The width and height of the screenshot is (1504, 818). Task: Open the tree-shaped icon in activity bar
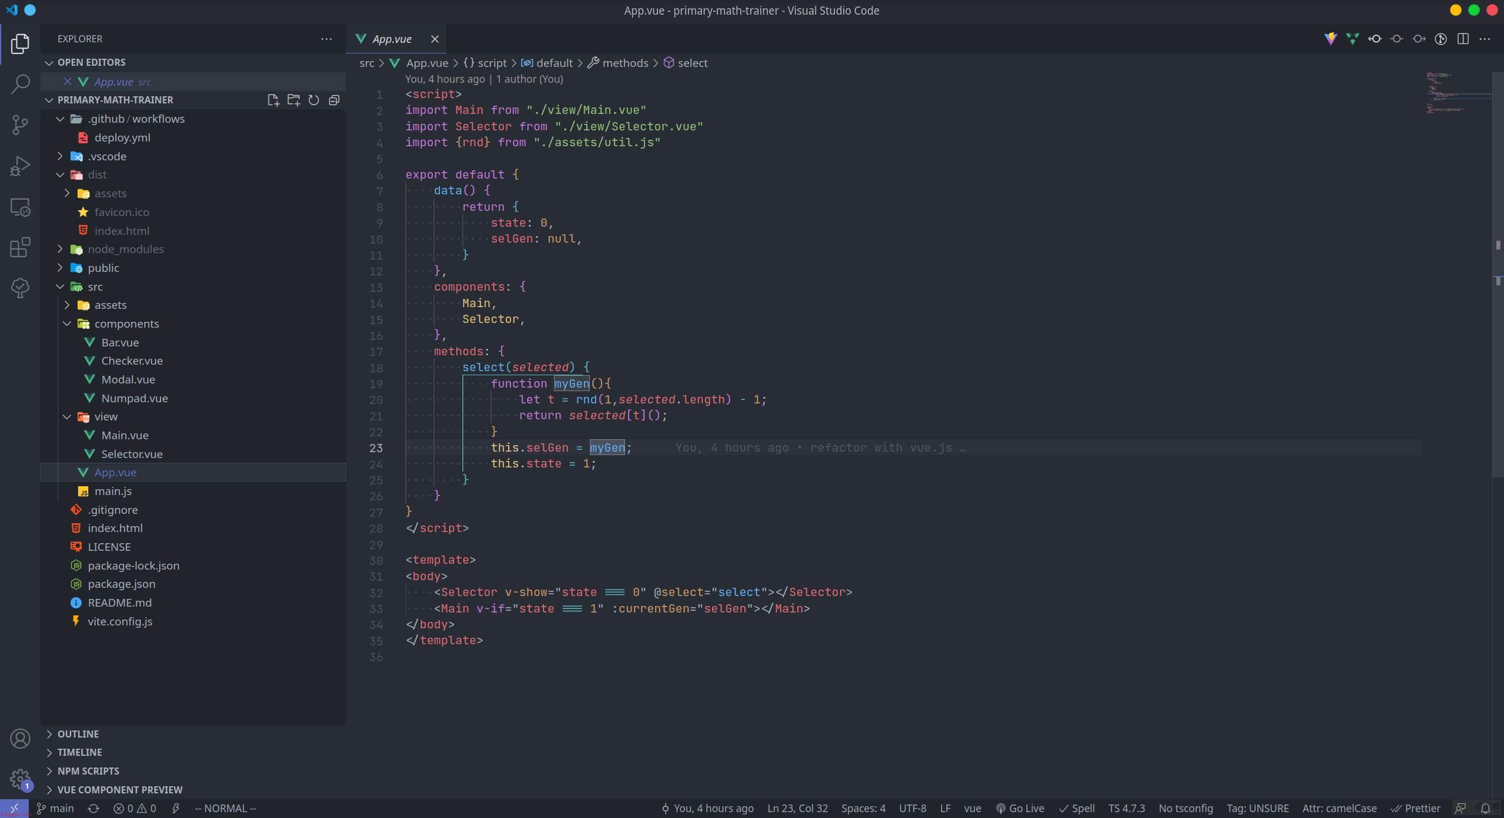point(20,288)
